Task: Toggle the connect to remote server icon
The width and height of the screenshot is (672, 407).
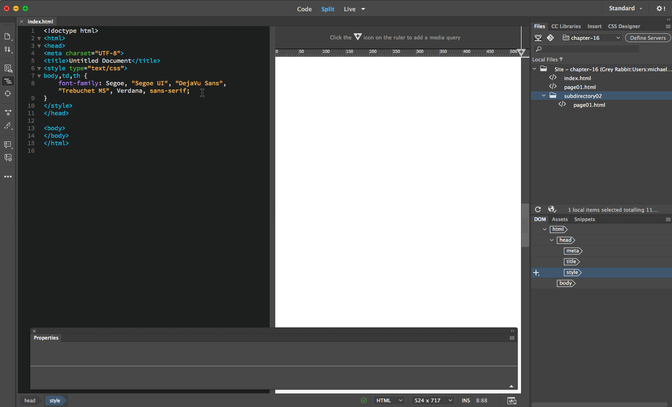Action: tap(538, 38)
